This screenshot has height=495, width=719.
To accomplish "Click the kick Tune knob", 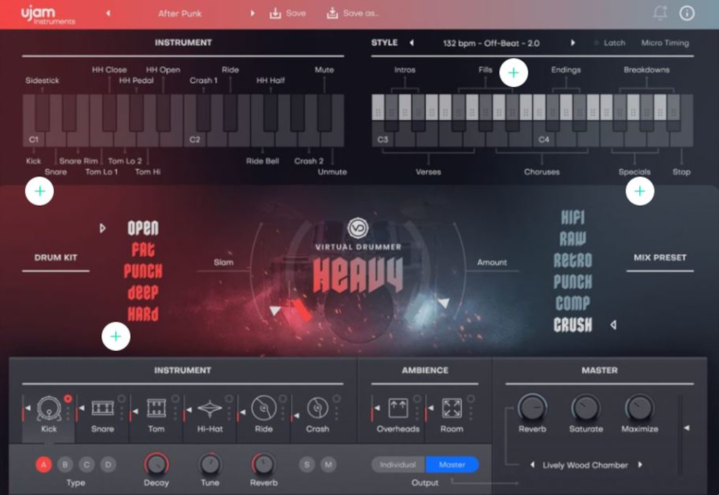I will (x=210, y=464).
